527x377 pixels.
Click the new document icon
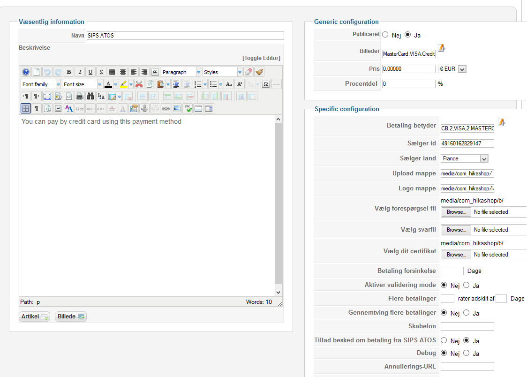click(x=36, y=72)
